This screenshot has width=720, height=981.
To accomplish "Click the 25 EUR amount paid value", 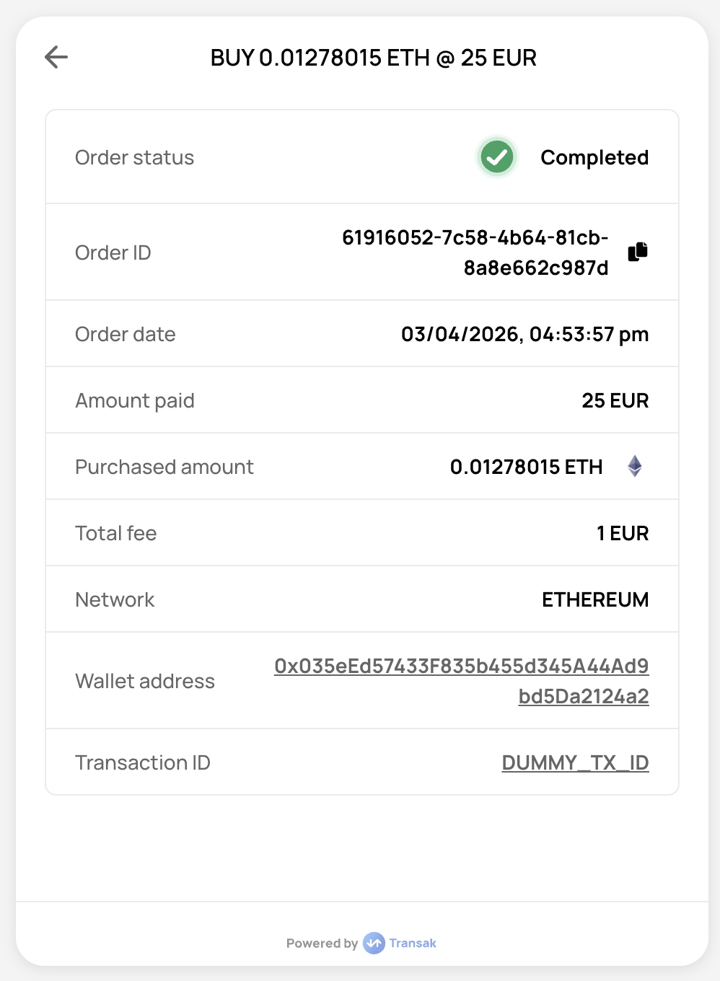I will [x=615, y=400].
